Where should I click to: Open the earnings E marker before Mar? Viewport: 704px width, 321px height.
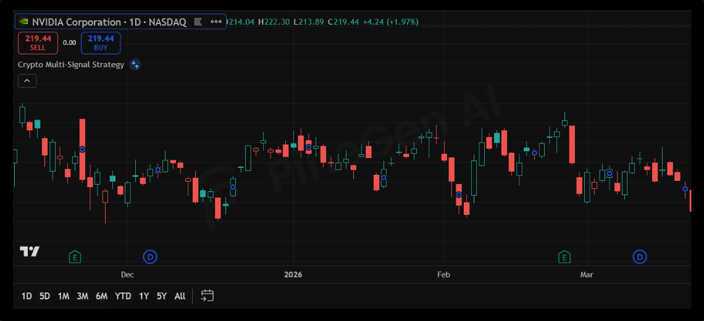tap(564, 257)
